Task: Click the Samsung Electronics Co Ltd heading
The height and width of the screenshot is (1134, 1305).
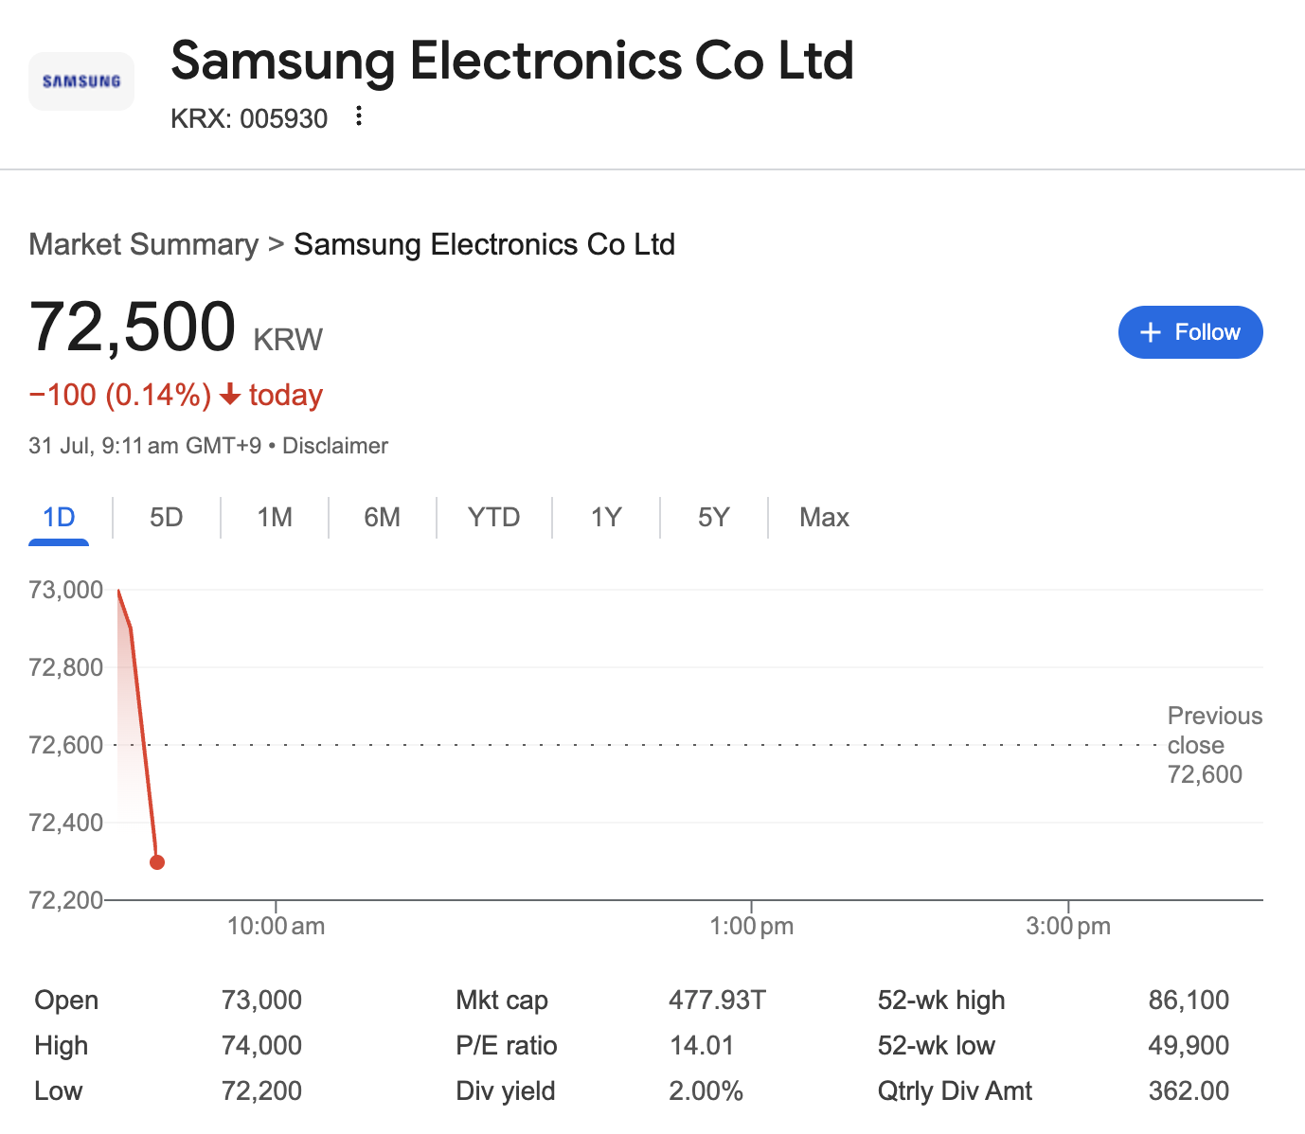Action: (512, 61)
